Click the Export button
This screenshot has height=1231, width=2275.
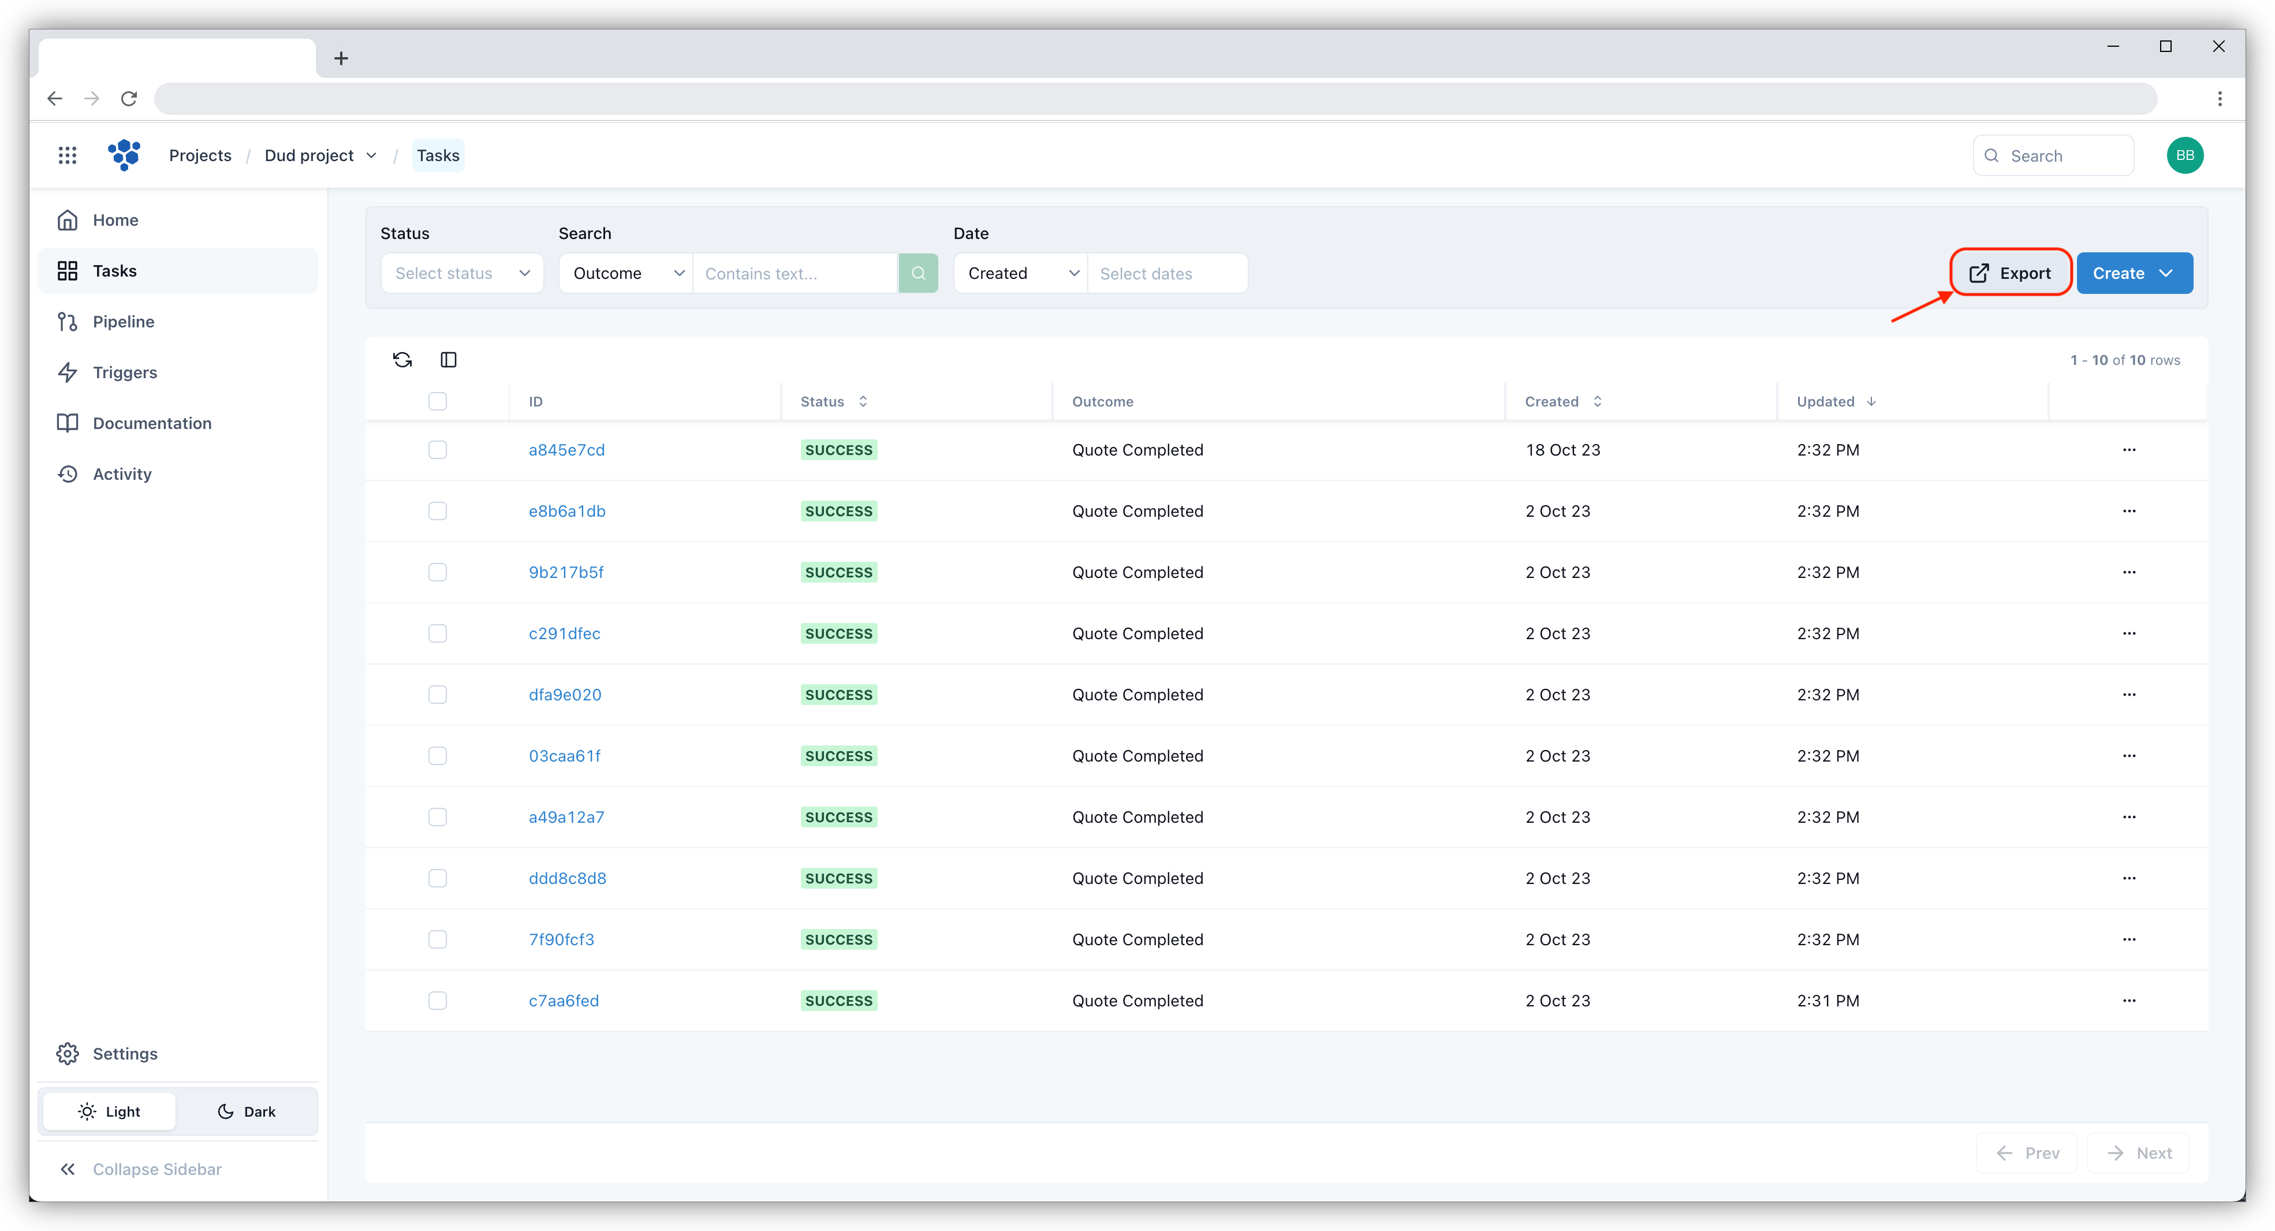(x=2010, y=272)
